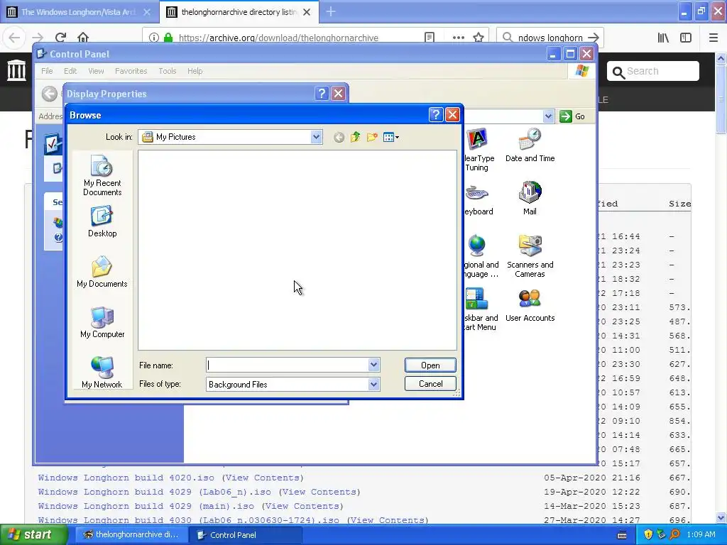Click Control Panel back arrow button

[49, 94]
